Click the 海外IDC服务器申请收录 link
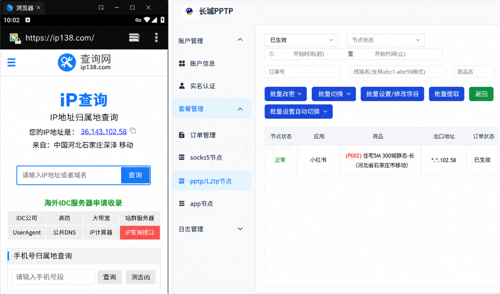The image size is (500, 294). tap(83, 203)
